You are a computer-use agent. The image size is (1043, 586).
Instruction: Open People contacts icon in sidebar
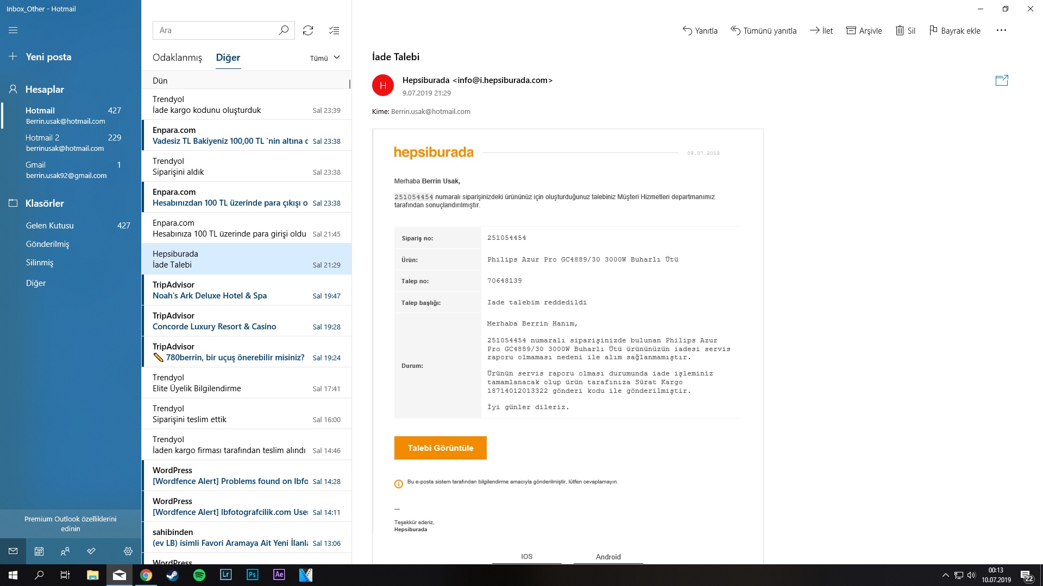pyautogui.click(x=65, y=551)
